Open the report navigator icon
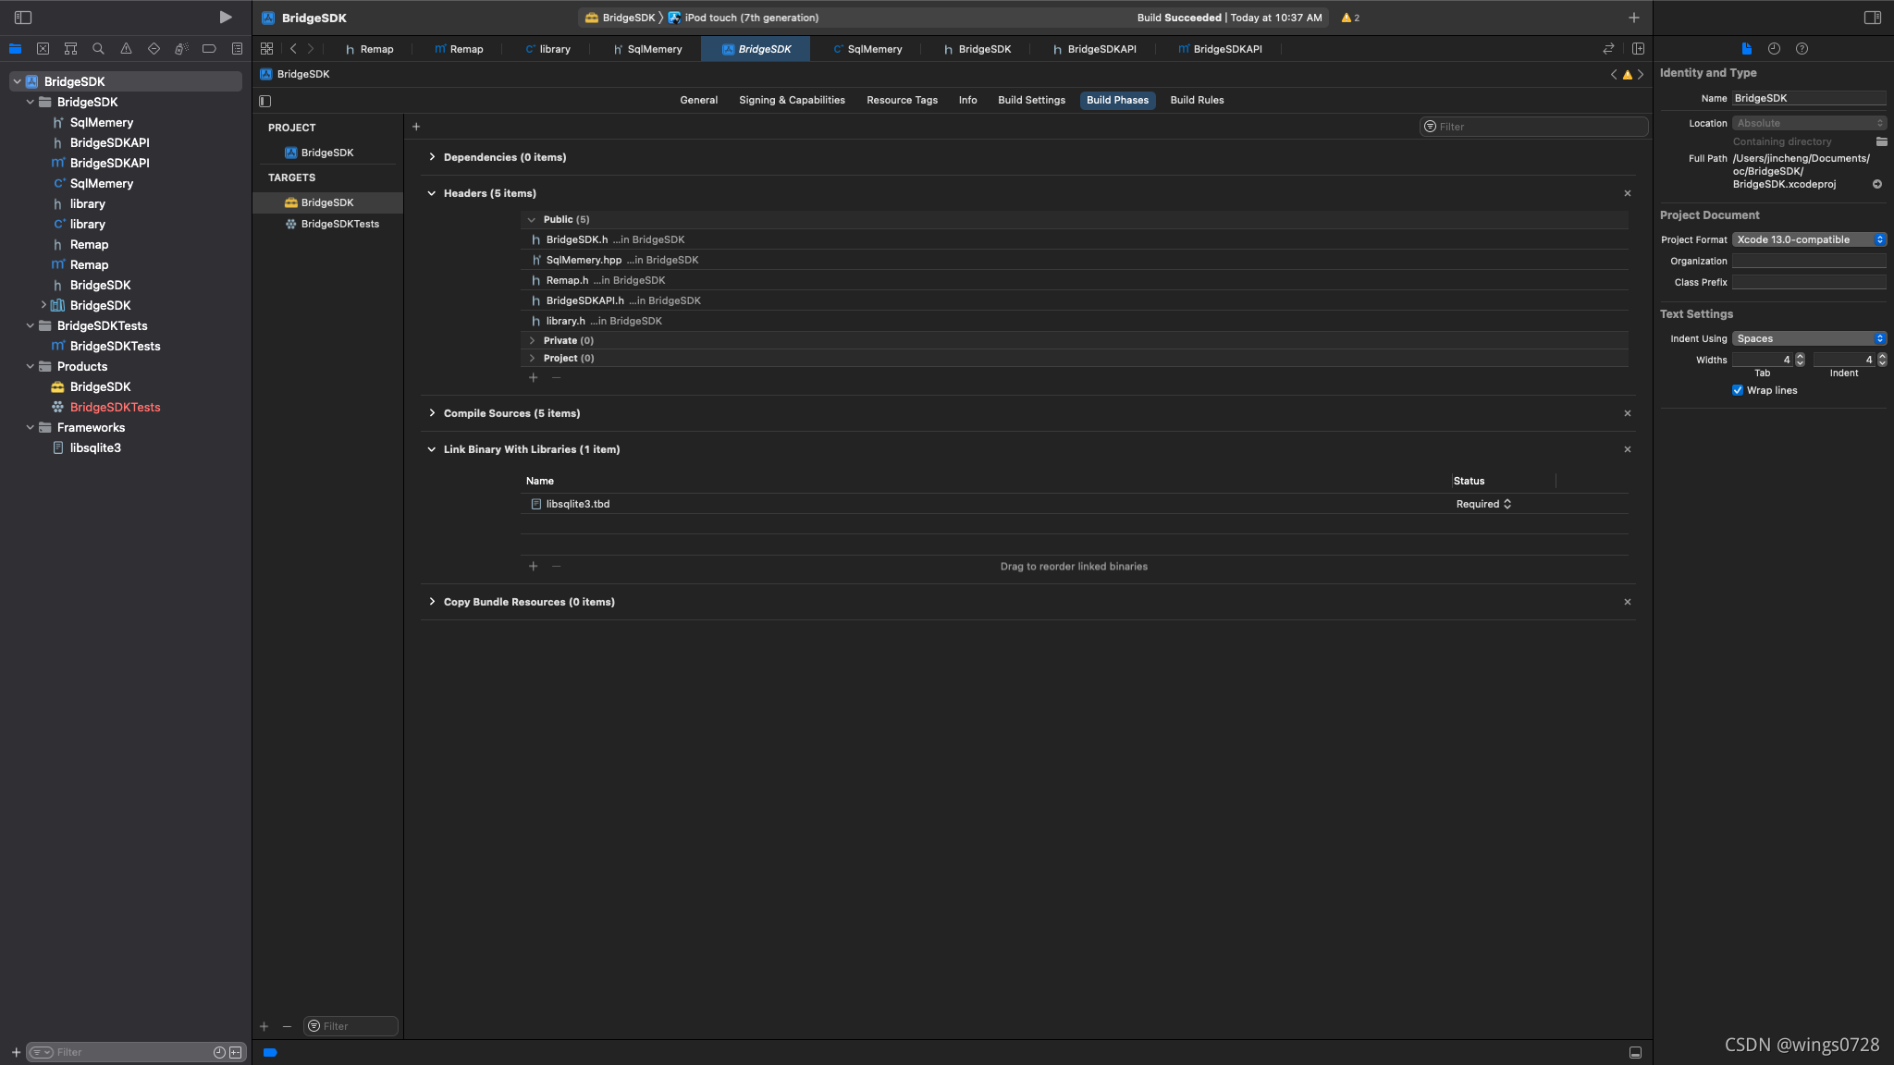The image size is (1894, 1065). coord(237,49)
